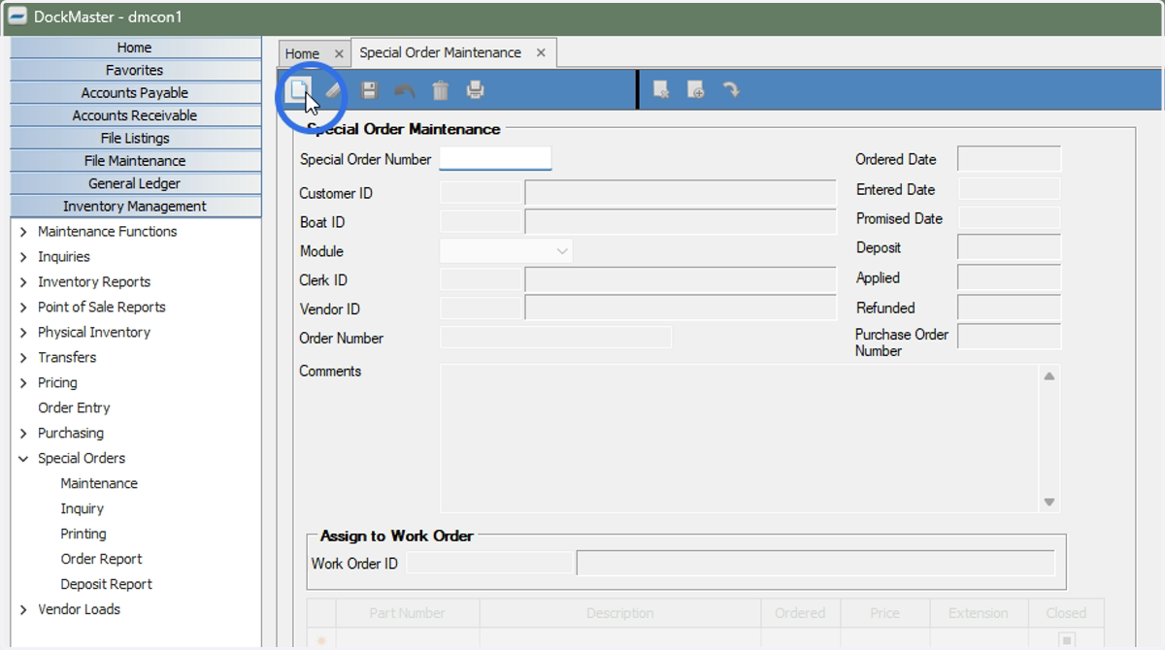This screenshot has width=1165, height=650.
Task: Open Inquiry under Special Orders
Action: click(82, 508)
